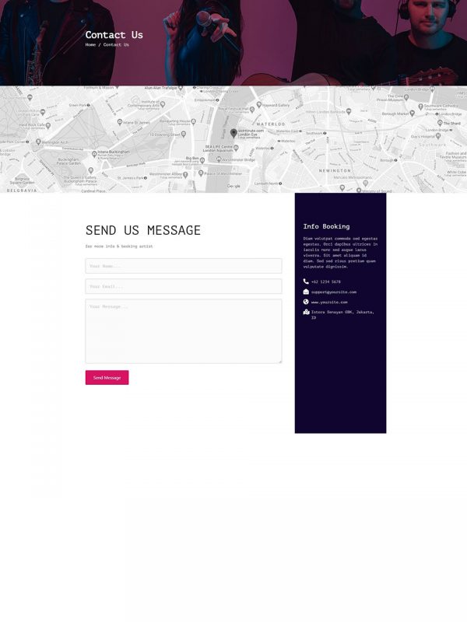The width and height of the screenshot is (467, 622).
Task: Click the Waterloo label on the map
Action: point(272,124)
